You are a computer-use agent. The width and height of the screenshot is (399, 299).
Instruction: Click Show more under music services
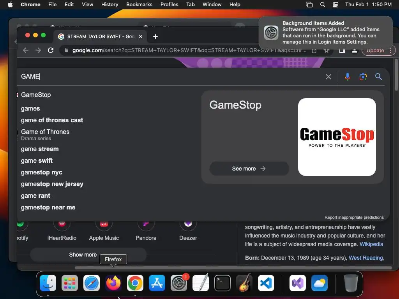pyautogui.click(x=88, y=255)
